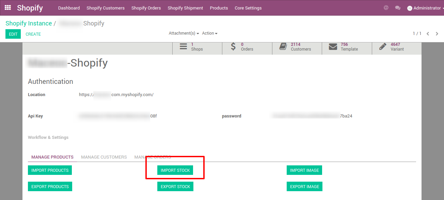Open the Template stat with envelope icon
444x200 pixels.
pos(347,47)
